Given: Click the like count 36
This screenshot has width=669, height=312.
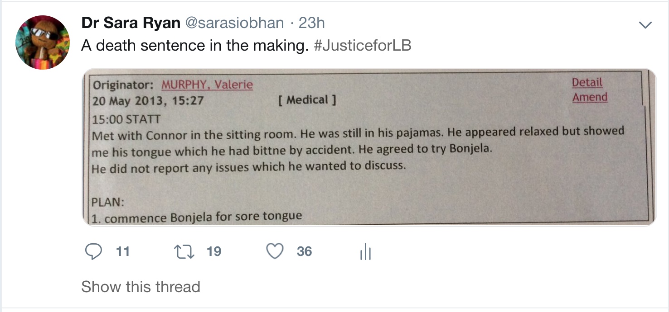Looking at the screenshot, I should pyautogui.click(x=305, y=251).
